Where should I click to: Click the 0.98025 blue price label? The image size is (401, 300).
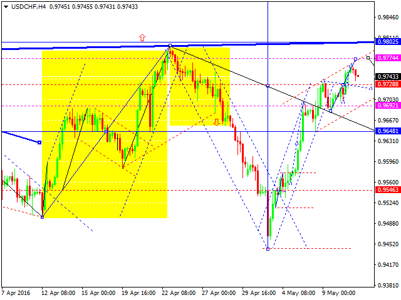pyautogui.click(x=388, y=42)
